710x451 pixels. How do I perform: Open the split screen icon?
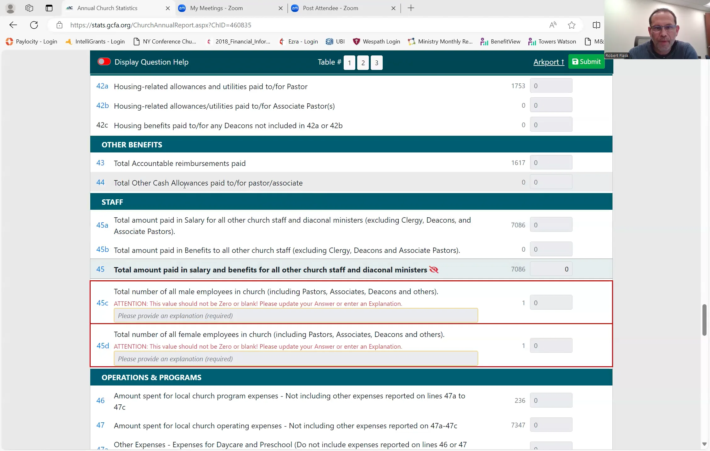tap(596, 25)
